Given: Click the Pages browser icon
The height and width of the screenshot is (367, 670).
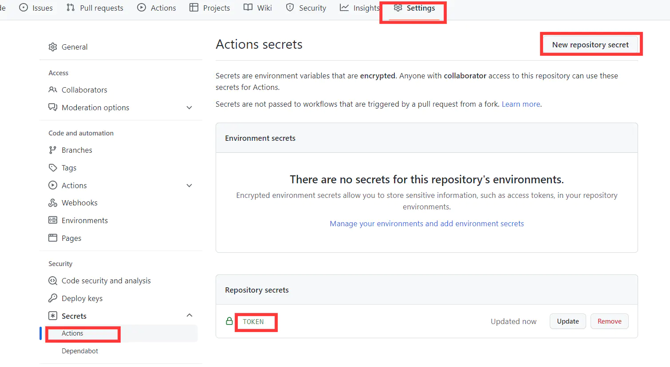Looking at the screenshot, I should [53, 238].
